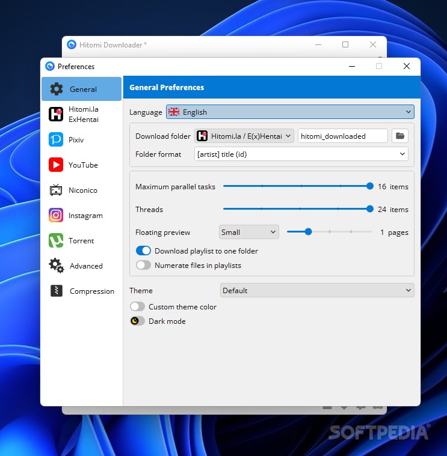Click the Compression archive icon

point(57,291)
